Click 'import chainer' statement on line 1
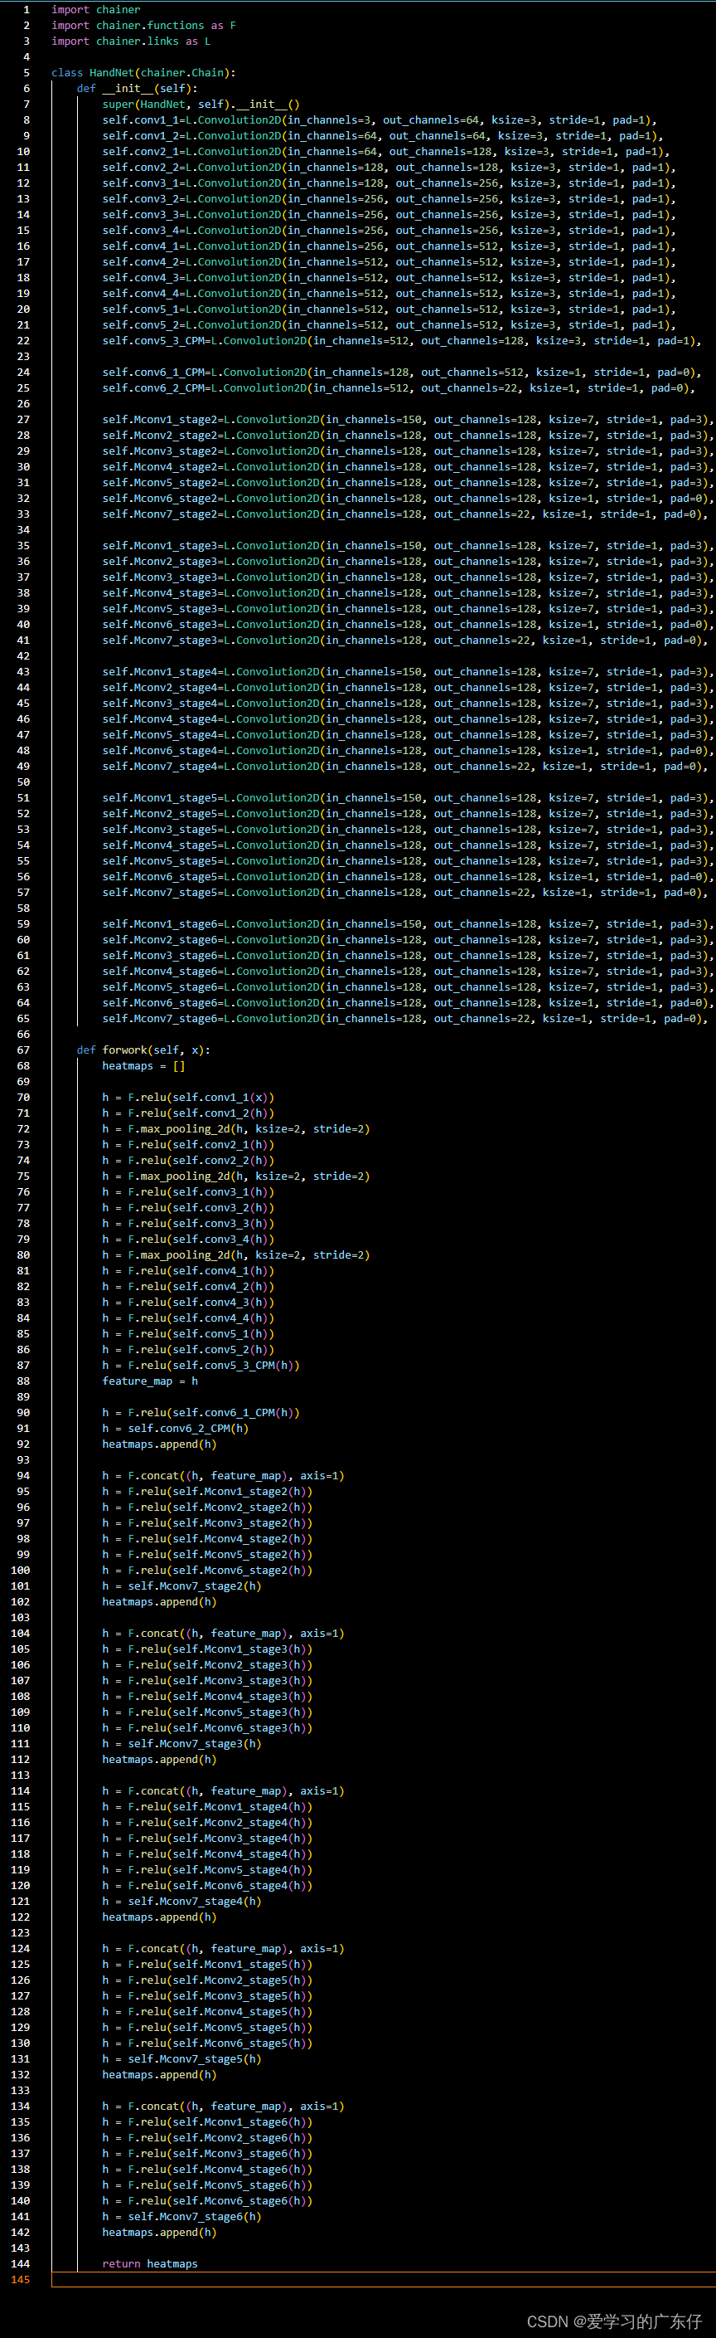Image resolution: width=716 pixels, height=2338 pixels. tap(96, 10)
